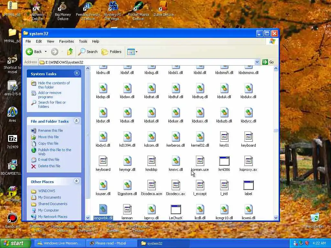Switch to Please read - Mypal taskbar item
The width and height of the screenshot is (331, 248).
point(112,243)
